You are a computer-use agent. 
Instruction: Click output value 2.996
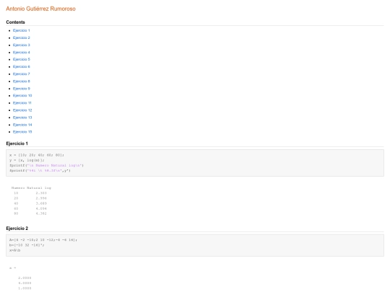pos(41,198)
